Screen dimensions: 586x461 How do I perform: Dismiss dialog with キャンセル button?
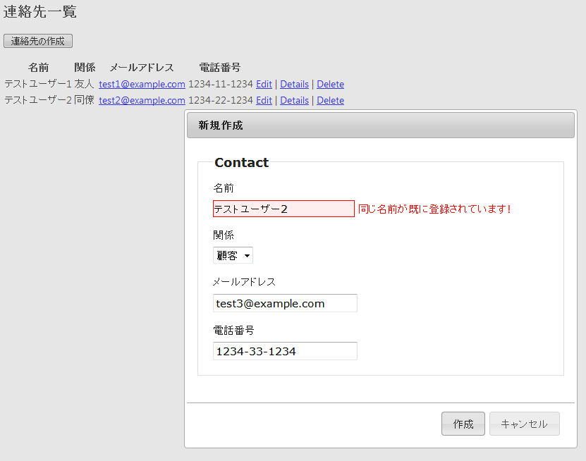pos(525,424)
